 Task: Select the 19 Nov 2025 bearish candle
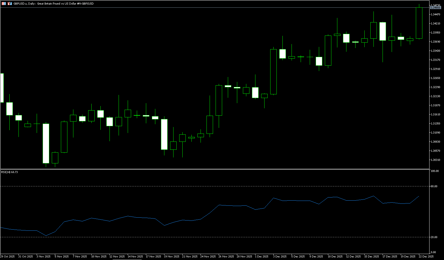pos(164,134)
